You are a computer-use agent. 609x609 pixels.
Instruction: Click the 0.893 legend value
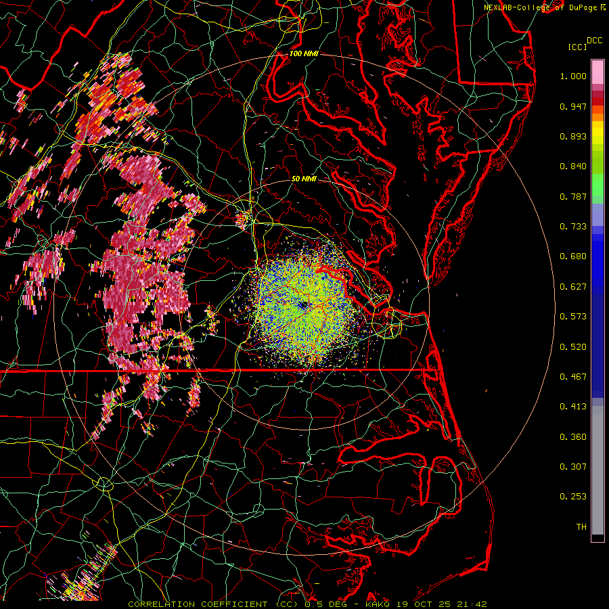(x=573, y=136)
